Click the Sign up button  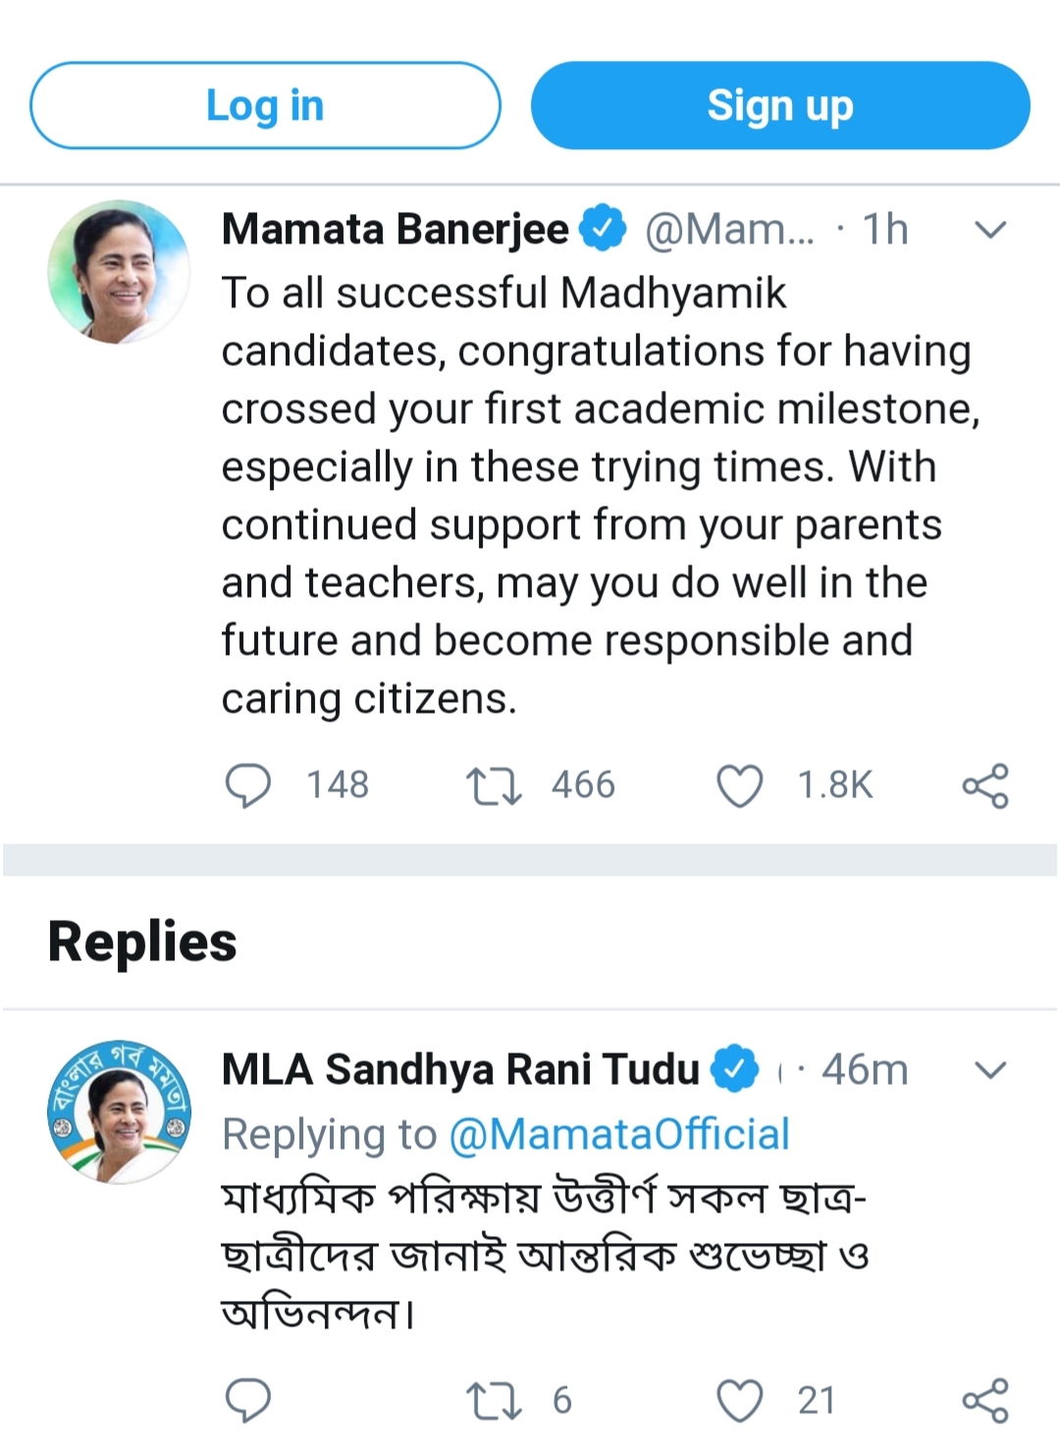click(x=780, y=106)
